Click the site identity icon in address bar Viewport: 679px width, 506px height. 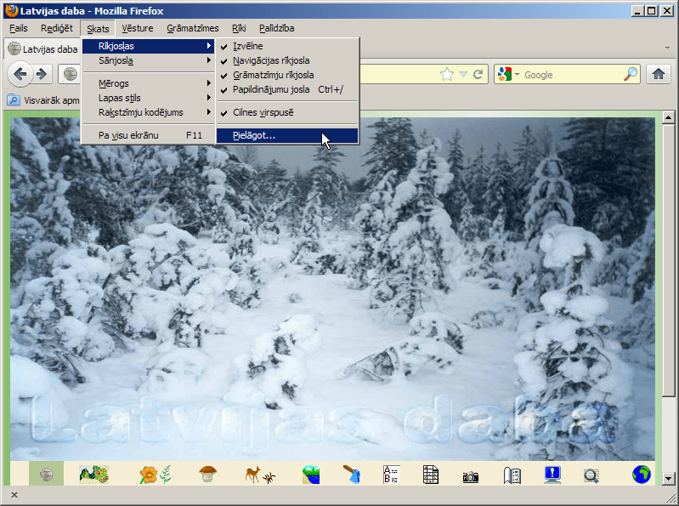pyautogui.click(x=71, y=74)
